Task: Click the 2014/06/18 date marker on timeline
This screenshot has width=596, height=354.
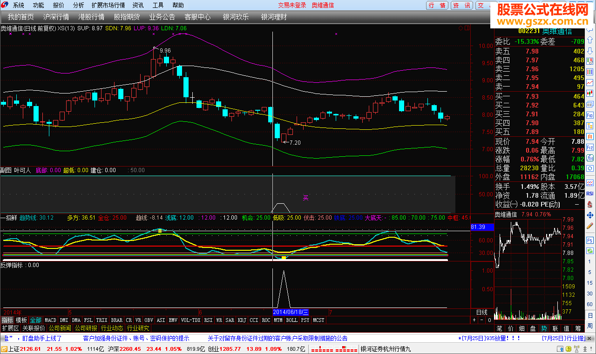Action: 291,312
